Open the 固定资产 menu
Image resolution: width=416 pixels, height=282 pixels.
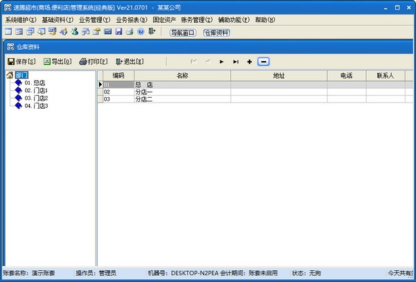[x=164, y=20]
